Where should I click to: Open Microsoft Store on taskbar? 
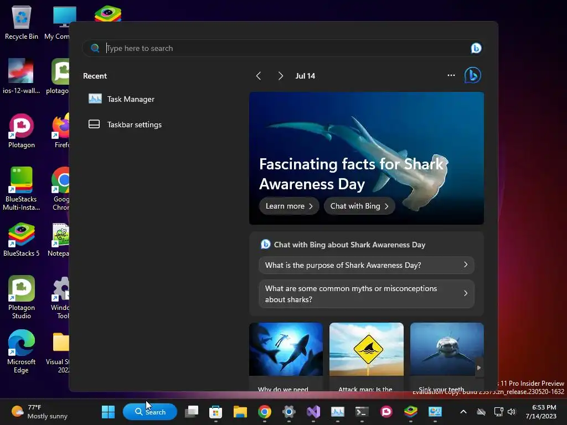(x=215, y=412)
